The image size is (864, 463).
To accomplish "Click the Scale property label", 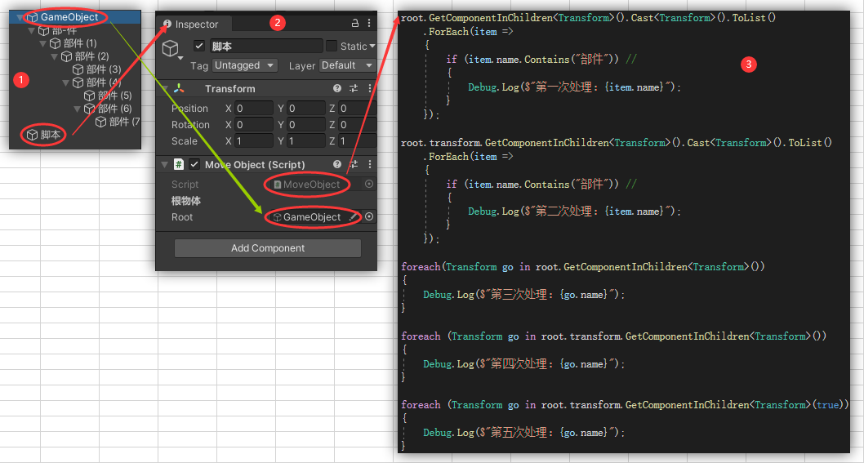I will pyautogui.click(x=184, y=141).
